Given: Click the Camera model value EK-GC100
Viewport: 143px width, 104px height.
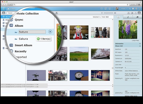Looking at the screenshot, I should [x=128, y=62].
